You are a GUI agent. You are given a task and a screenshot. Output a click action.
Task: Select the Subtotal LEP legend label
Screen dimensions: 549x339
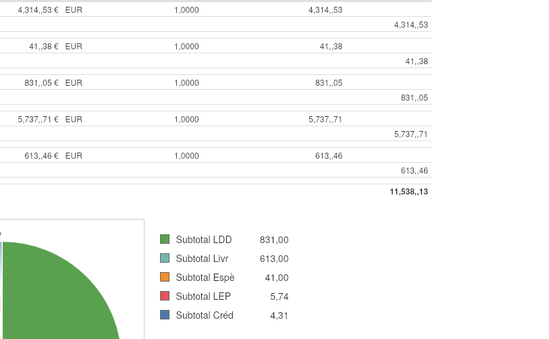pyautogui.click(x=203, y=296)
